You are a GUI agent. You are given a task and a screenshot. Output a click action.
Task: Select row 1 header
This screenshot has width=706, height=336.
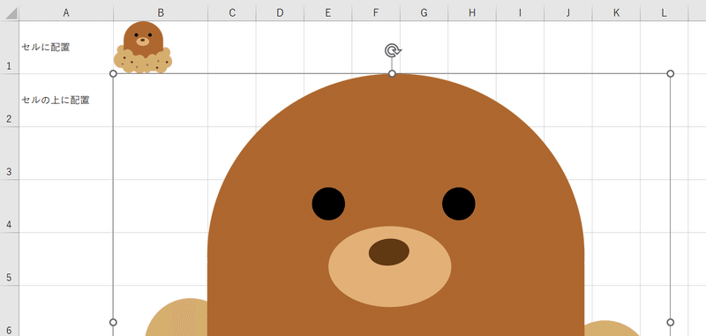point(10,48)
